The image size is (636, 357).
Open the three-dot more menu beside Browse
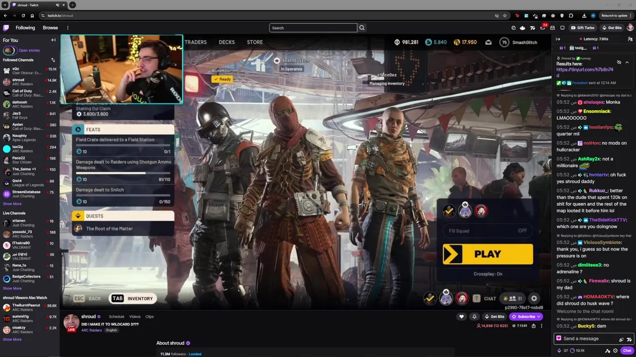(x=68, y=28)
